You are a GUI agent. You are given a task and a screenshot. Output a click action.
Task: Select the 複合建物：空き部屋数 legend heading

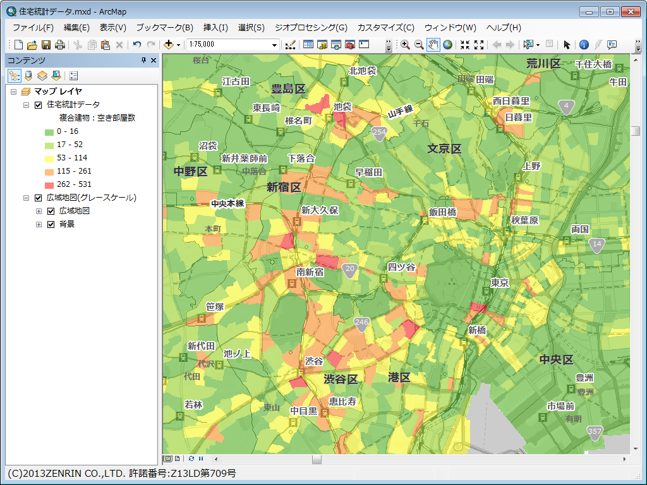[x=97, y=118]
